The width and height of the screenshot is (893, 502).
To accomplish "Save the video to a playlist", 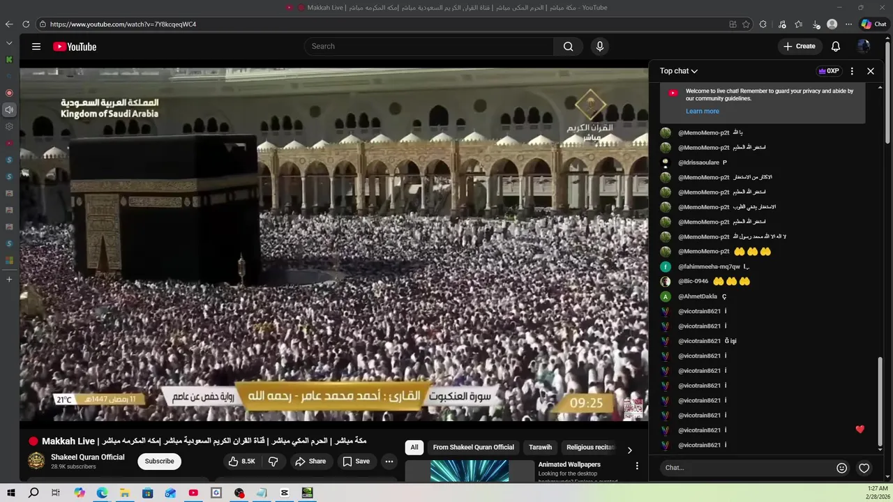I will pos(356,462).
